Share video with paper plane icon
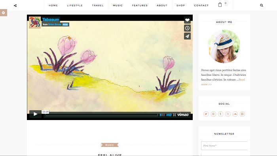Image resolution: width=277 pixels, height=156 pixels. (187, 36)
